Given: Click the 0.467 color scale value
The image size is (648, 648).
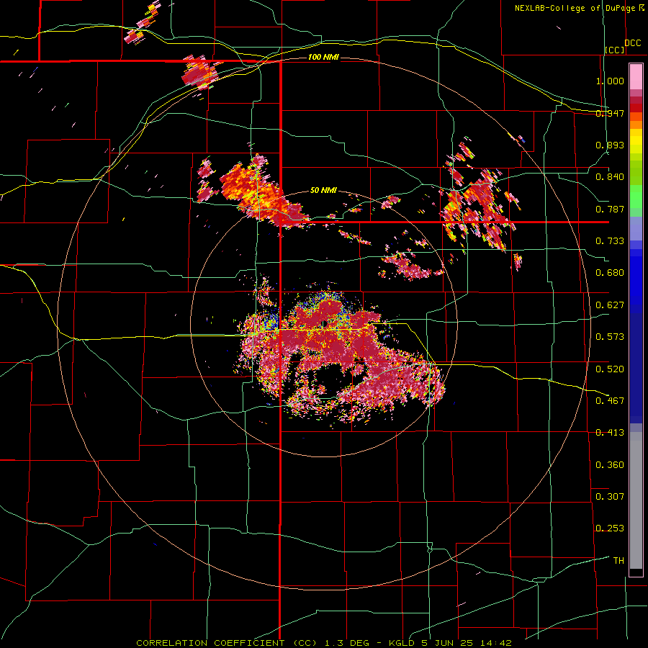Looking at the screenshot, I should pyautogui.click(x=610, y=400).
